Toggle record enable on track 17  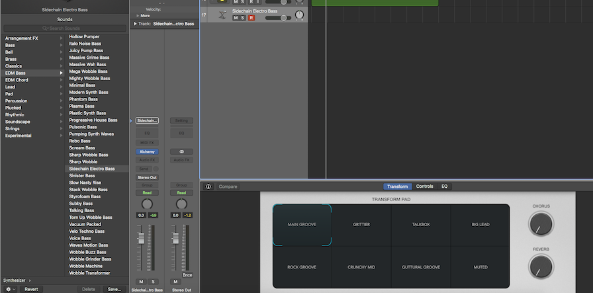(x=251, y=18)
